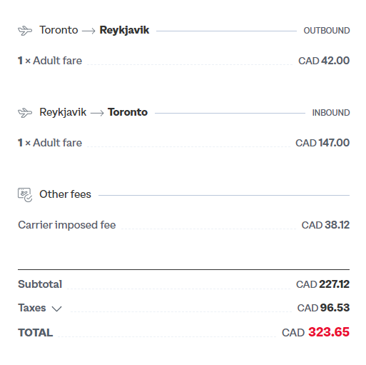
Task: Click the outbound flight airplane icon
Action: tap(25, 31)
